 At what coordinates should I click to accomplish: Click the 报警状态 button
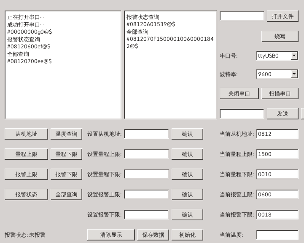click(x=26, y=194)
